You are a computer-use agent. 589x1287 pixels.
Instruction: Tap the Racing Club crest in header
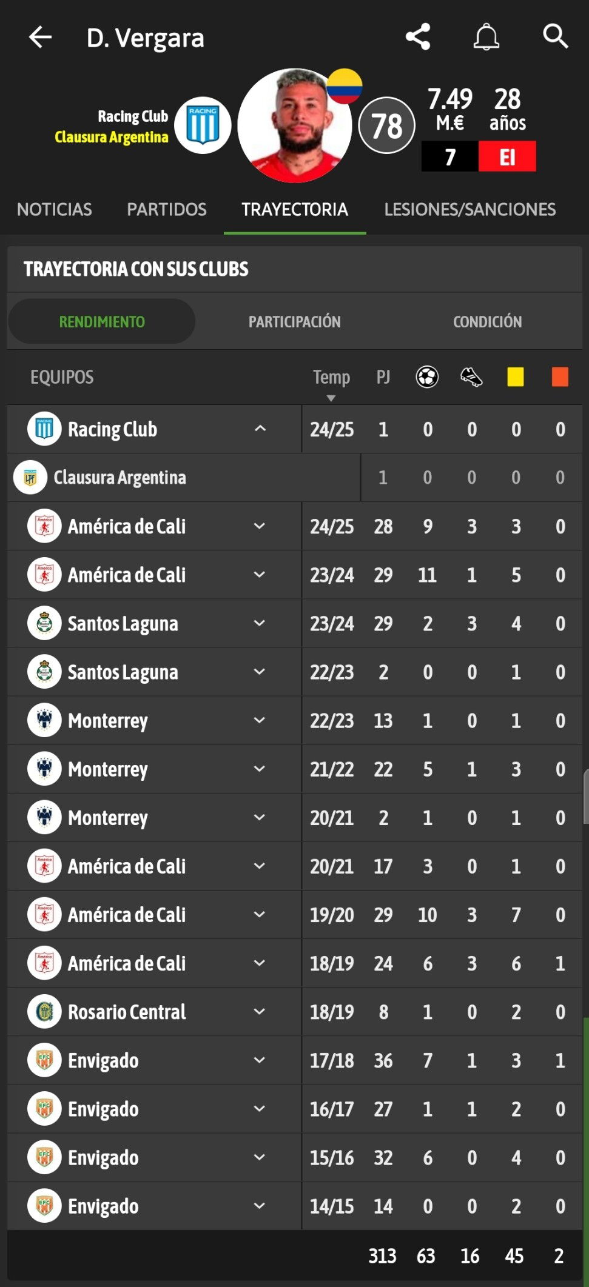pyautogui.click(x=203, y=125)
